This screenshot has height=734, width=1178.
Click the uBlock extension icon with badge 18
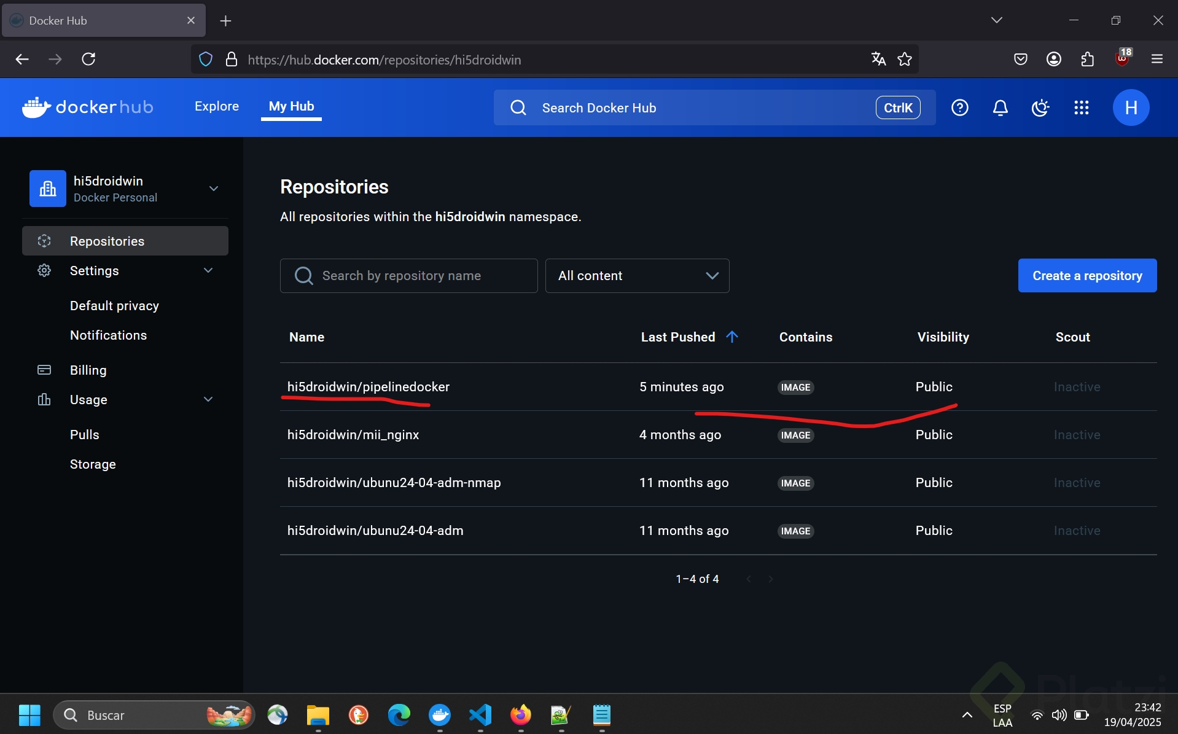(x=1123, y=58)
